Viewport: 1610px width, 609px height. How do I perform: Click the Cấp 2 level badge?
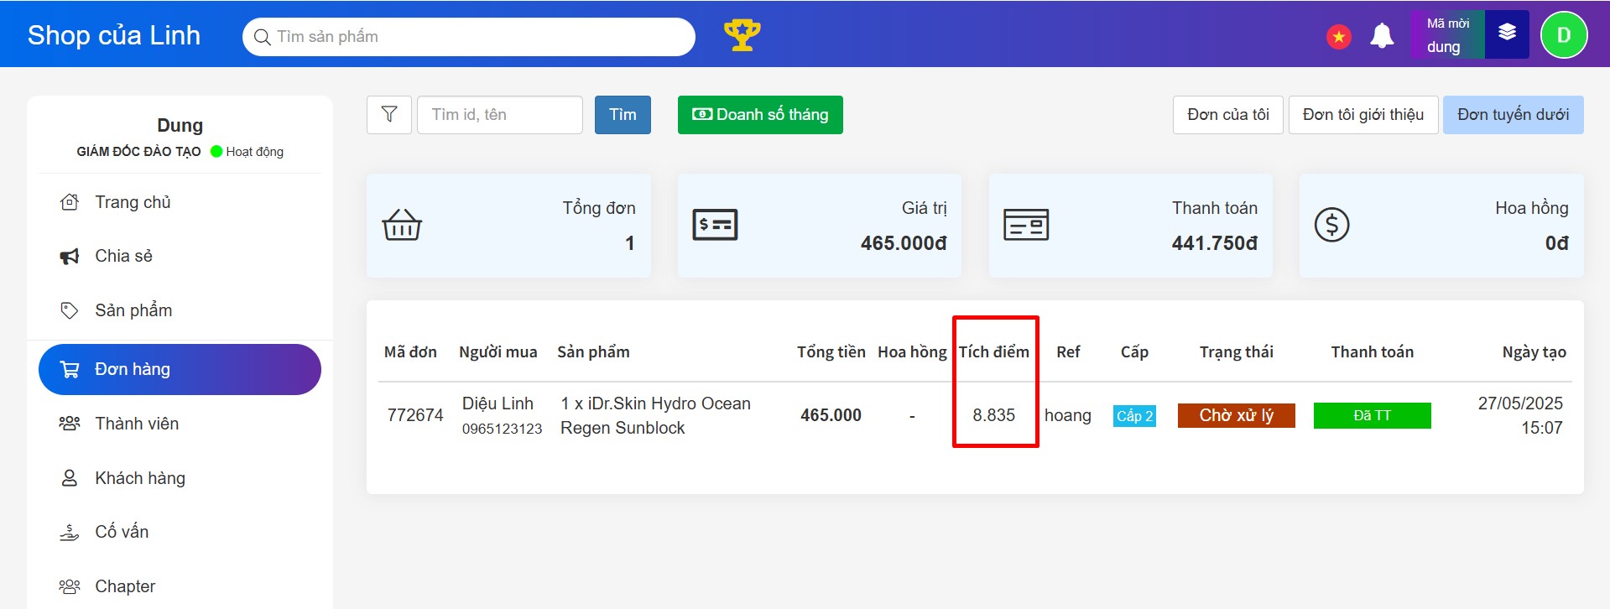(x=1134, y=416)
